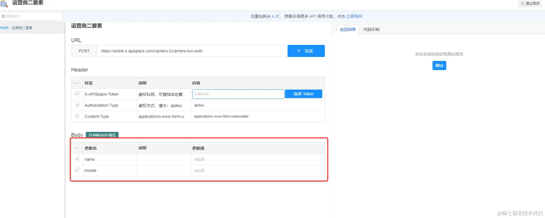Click the name parameter label
The width and height of the screenshot is (545, 218).
click(90, 159)
